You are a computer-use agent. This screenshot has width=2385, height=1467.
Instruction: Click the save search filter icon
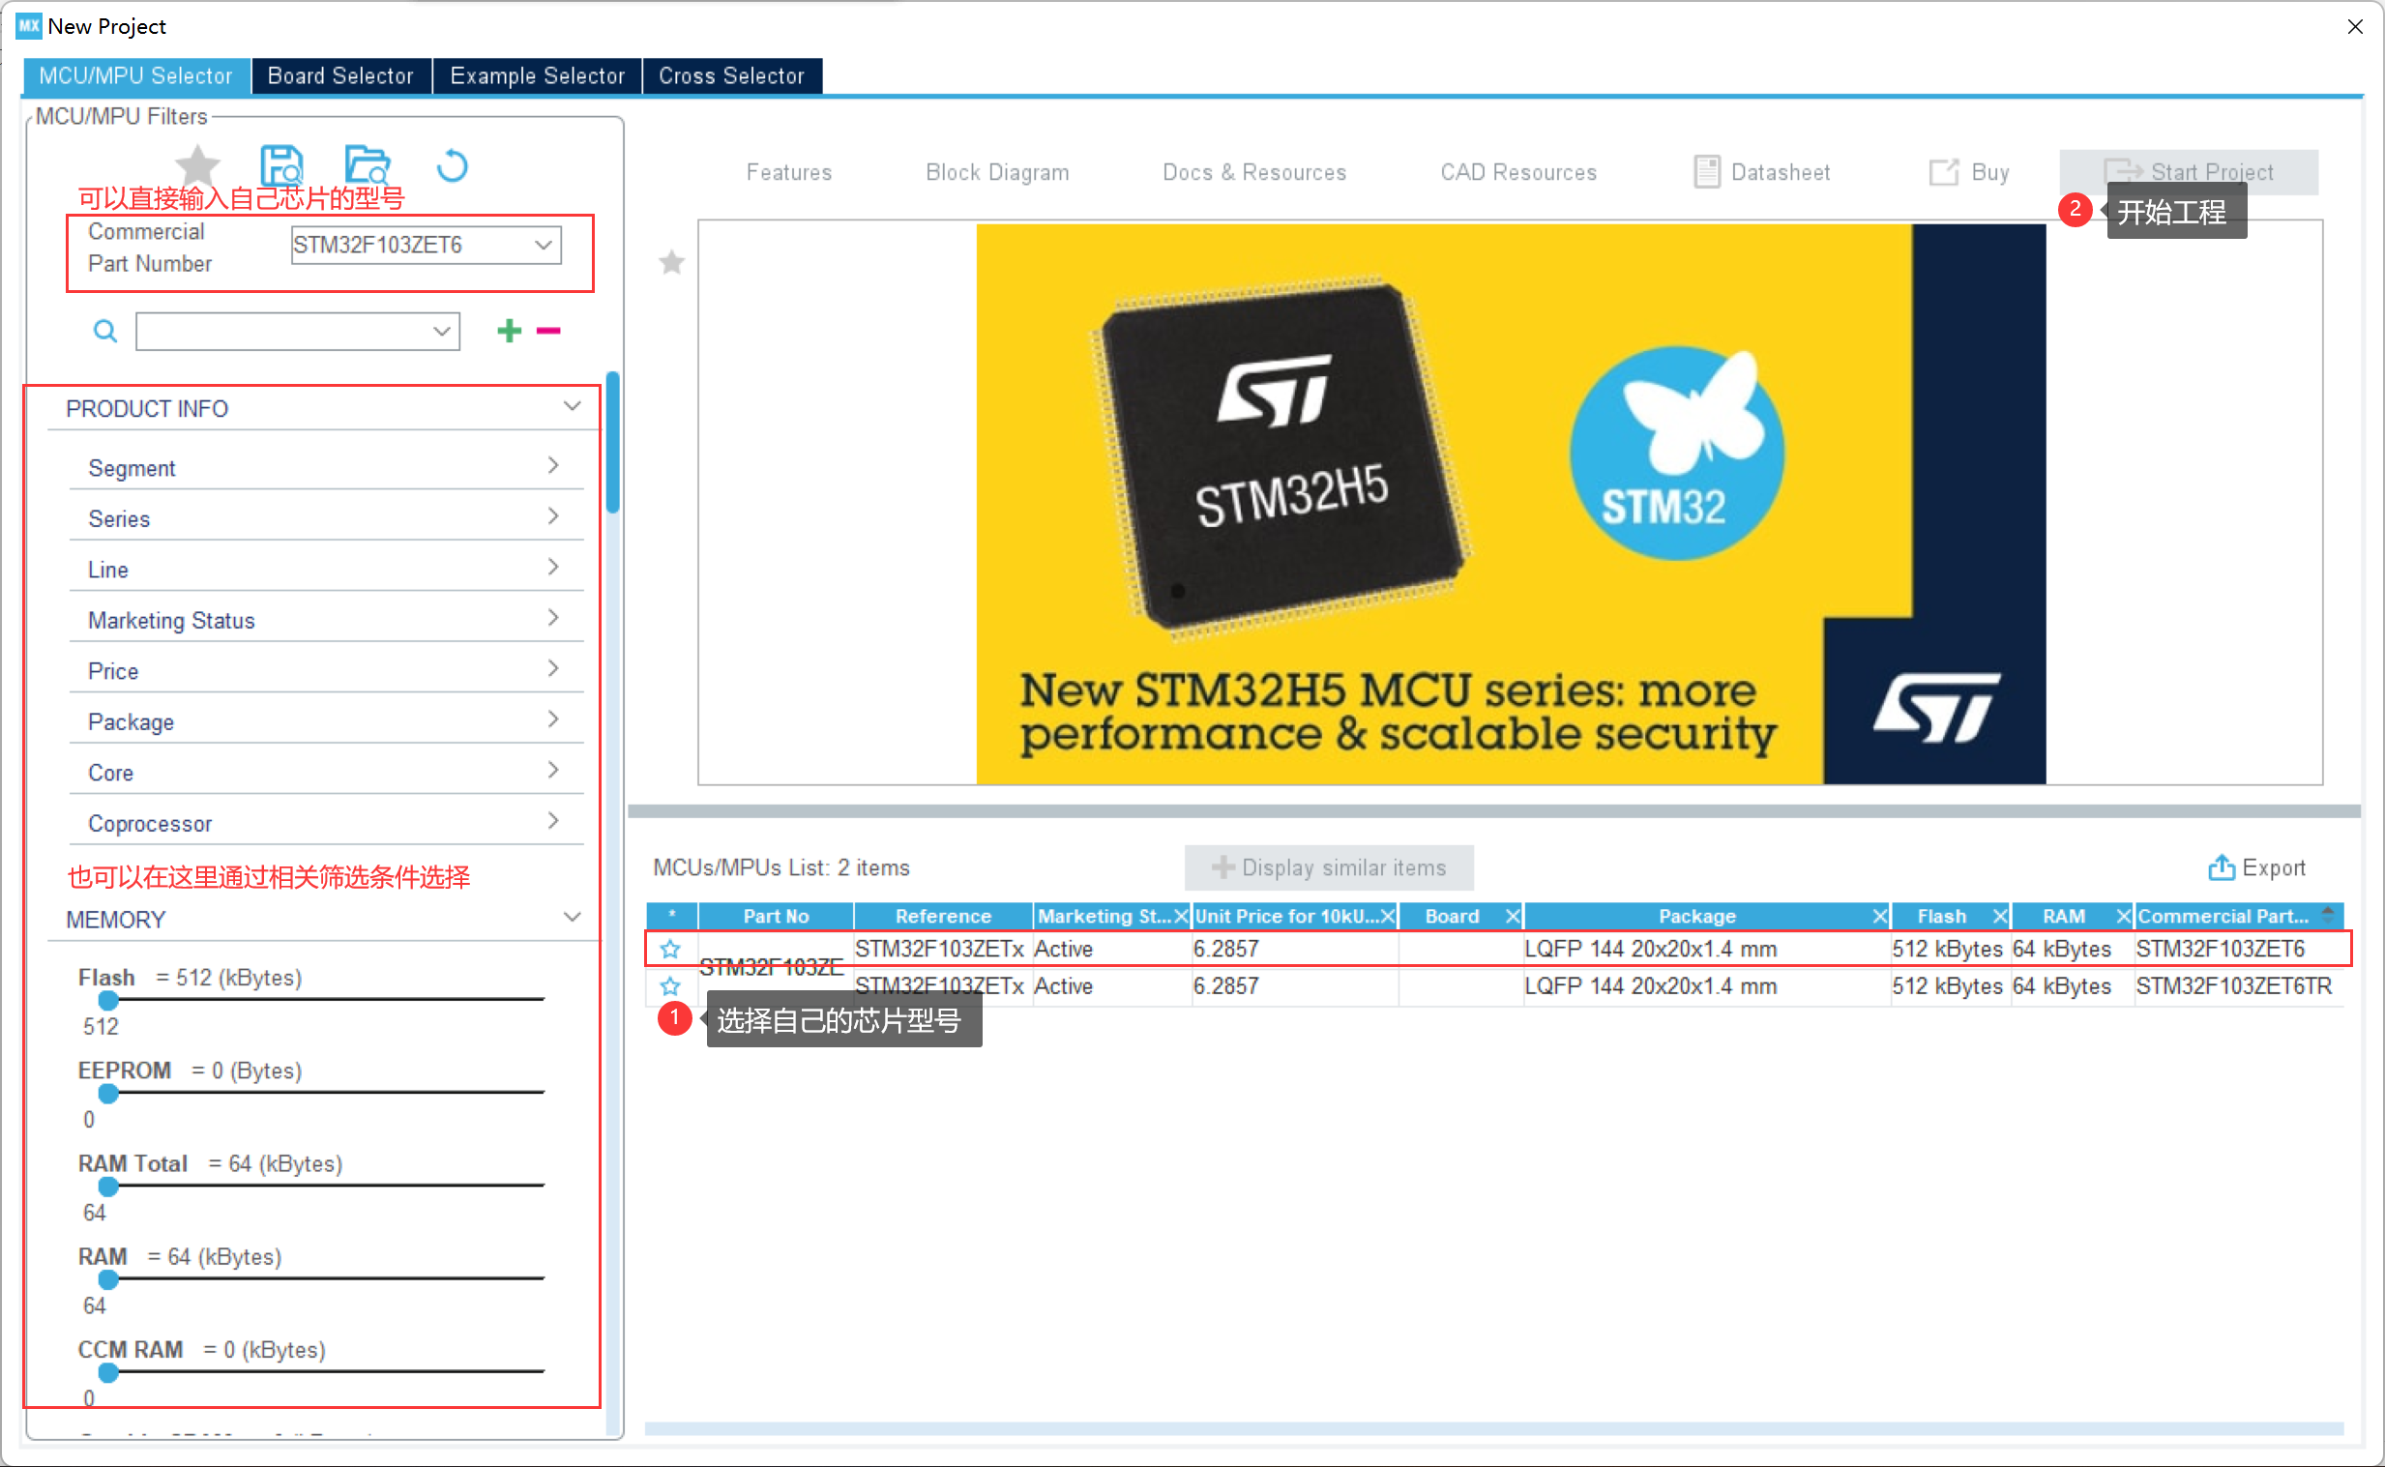[281, 166]
